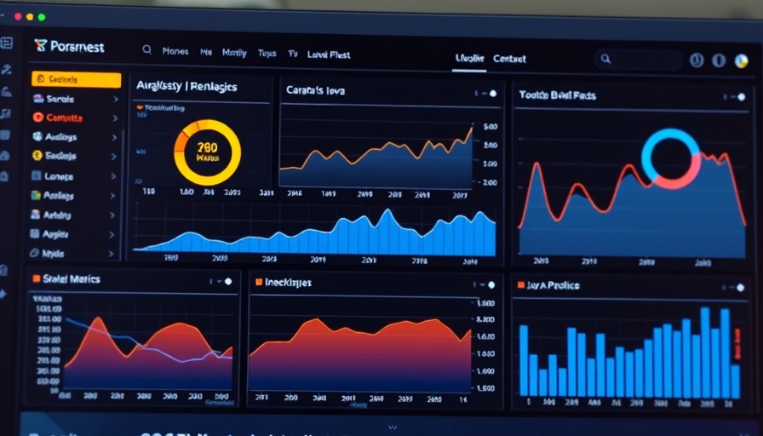Click the info icon left of avatar
The height and width of the screenshot is (436, 763).
tap(719, 60)
